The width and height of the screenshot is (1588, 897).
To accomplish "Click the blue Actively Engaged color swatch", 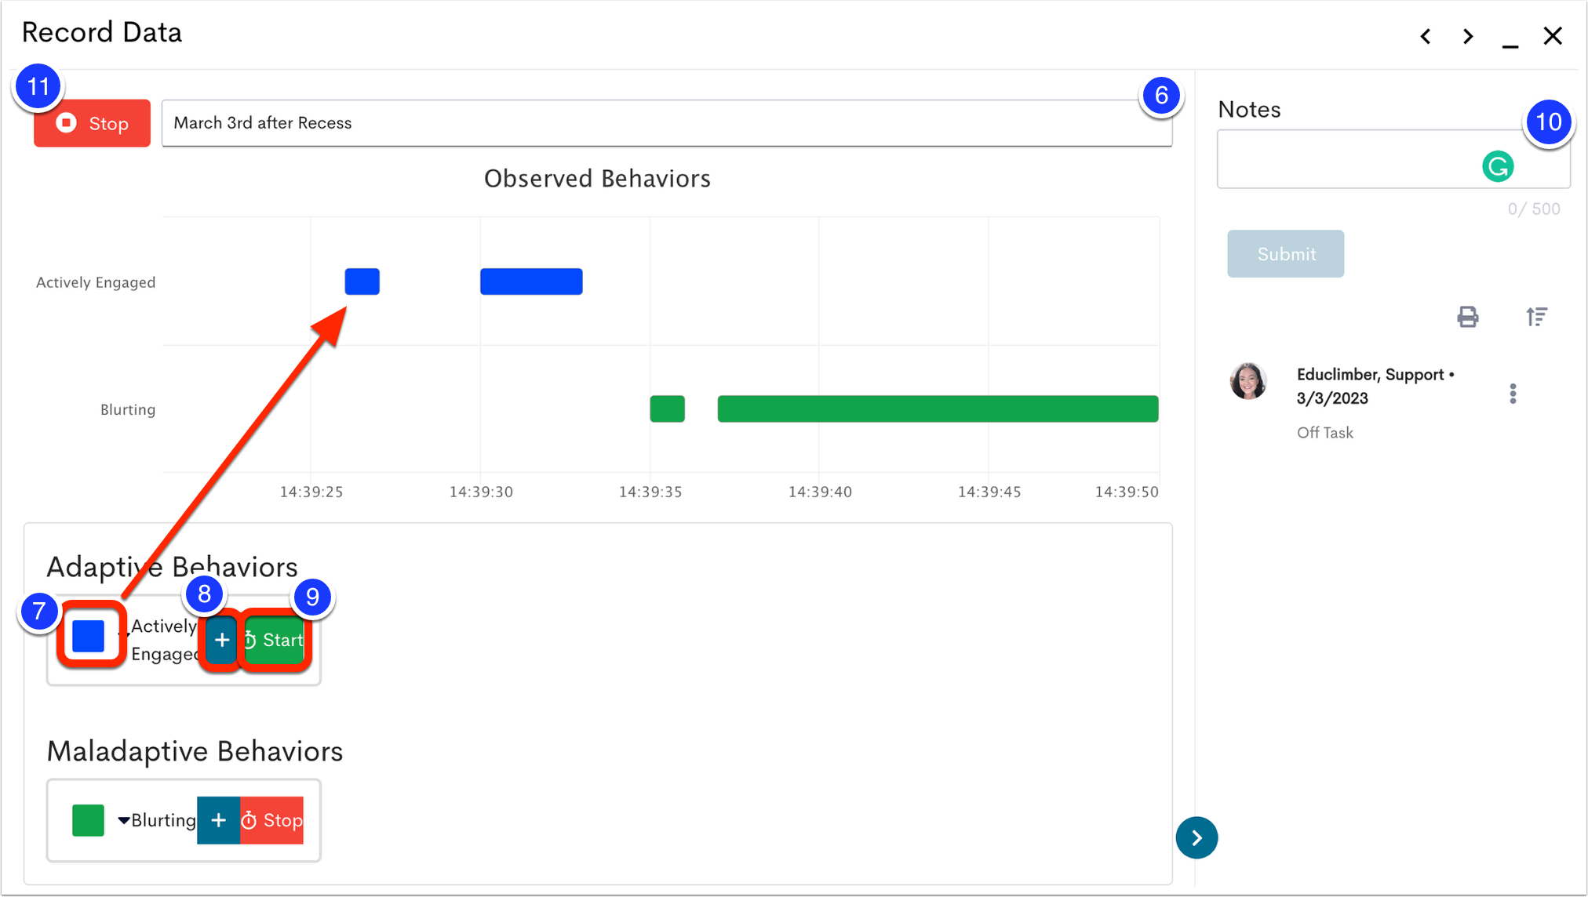I will tap(88, 636).
